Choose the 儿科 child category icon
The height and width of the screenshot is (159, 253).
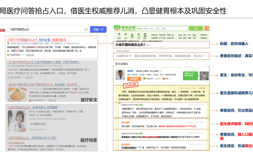tap(138, 36)
